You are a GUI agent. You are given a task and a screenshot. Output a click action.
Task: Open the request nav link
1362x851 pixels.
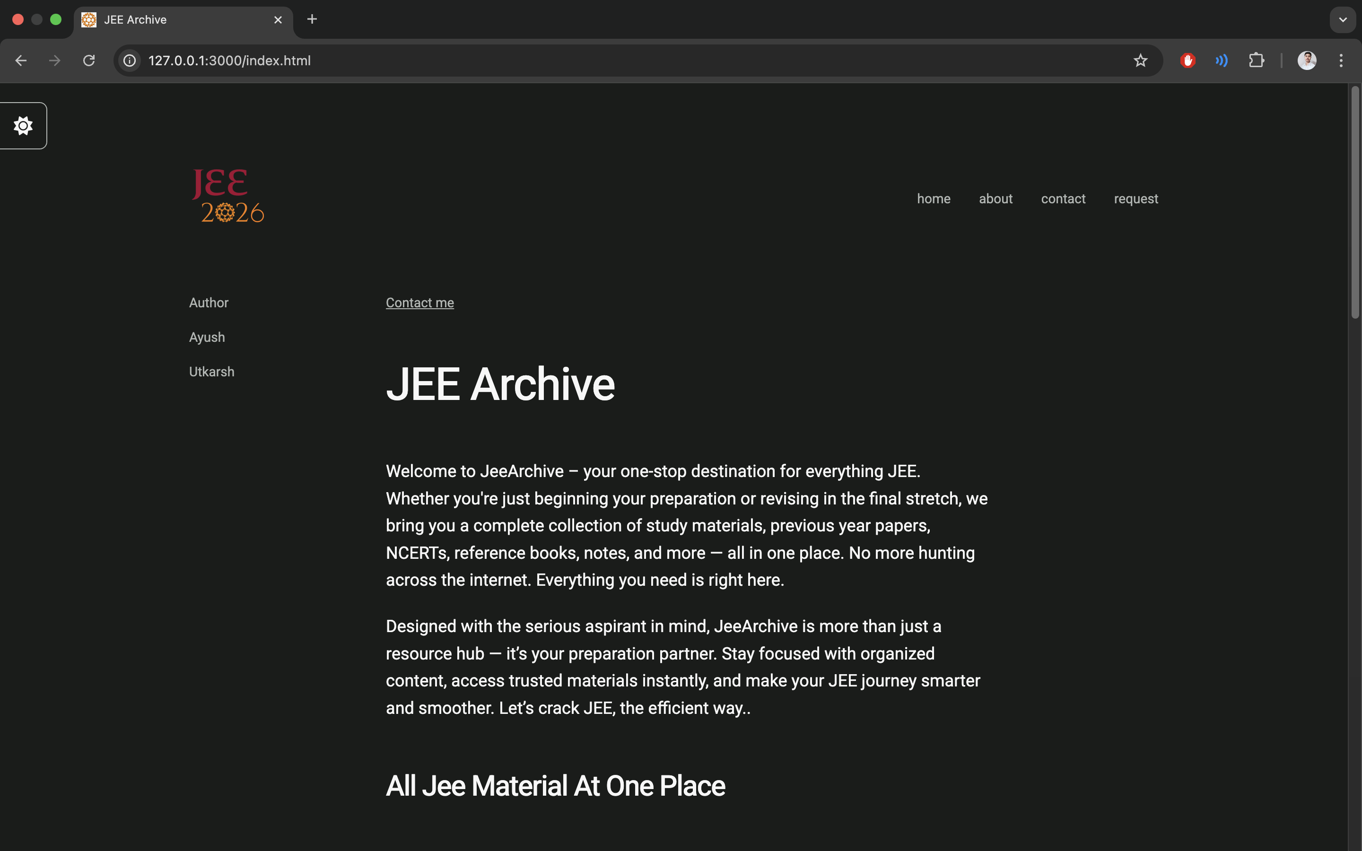[1136, 199]
